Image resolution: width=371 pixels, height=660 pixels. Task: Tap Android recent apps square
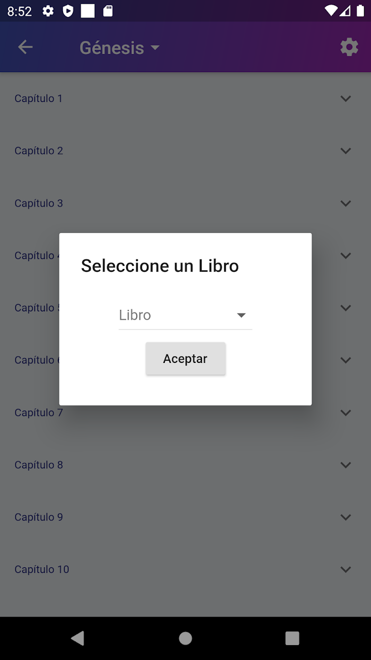pos(292,638)
